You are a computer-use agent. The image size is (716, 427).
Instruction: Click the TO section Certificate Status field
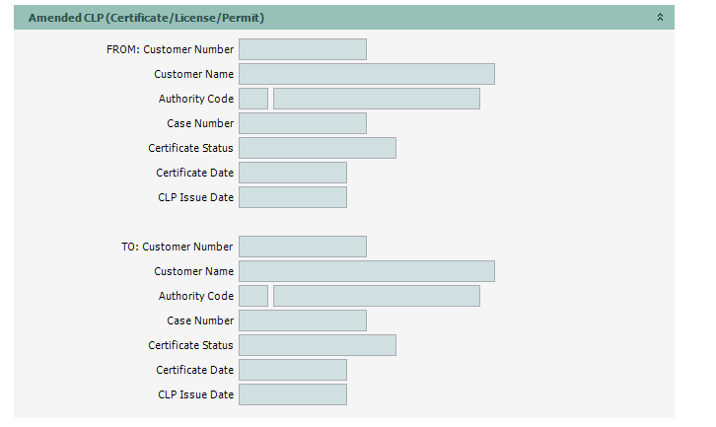coord(318,345)
